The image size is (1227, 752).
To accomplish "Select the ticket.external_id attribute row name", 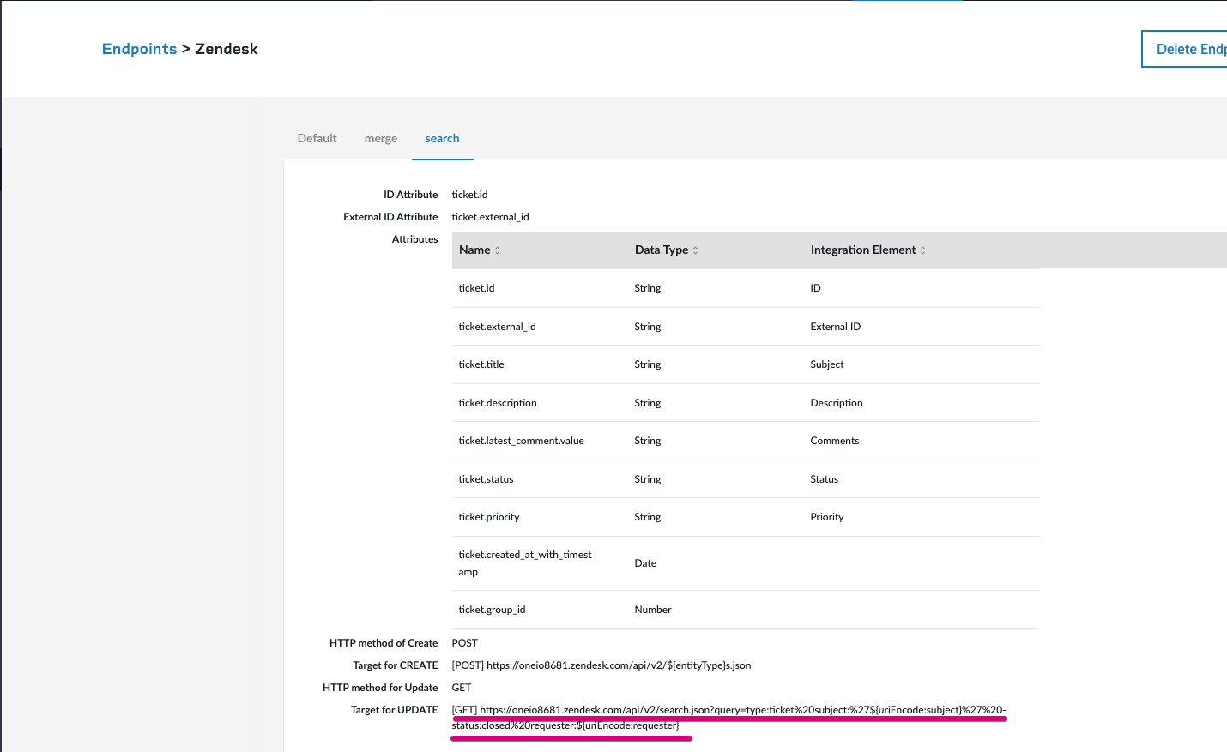I will click(x=497, y=327).
